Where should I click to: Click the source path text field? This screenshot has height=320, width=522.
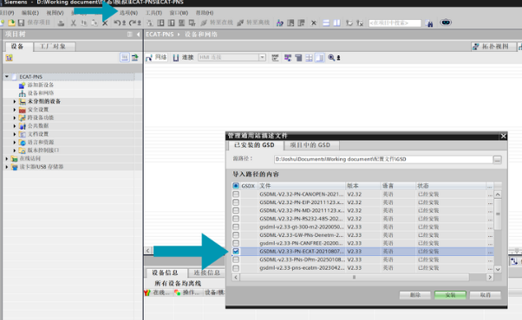383,159
